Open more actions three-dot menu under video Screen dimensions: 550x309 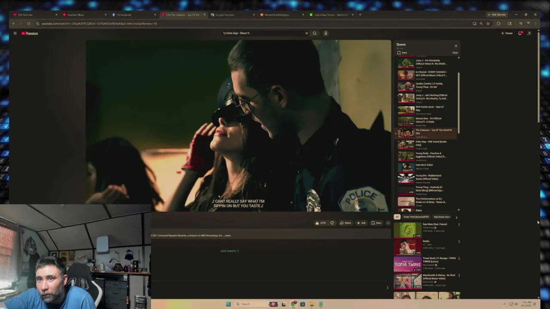click(x=388, y=223)
